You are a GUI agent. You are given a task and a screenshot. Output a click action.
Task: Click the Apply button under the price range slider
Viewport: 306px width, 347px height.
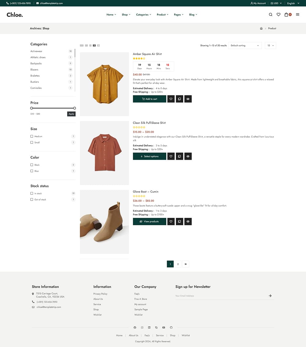(71, 114)
